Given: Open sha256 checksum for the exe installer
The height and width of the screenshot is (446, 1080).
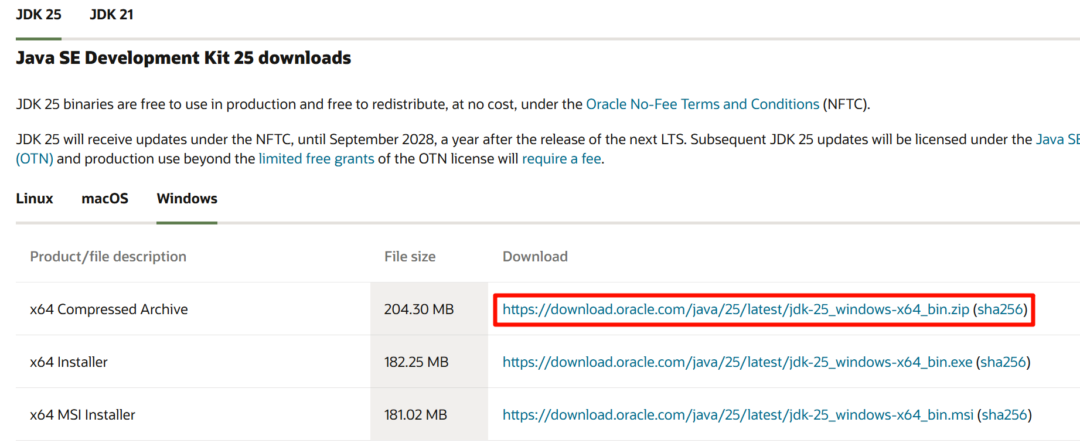Looking at the screenshot, I should 1003,362.
